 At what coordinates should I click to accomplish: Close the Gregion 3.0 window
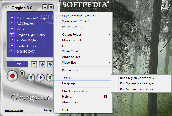(51, 7)
